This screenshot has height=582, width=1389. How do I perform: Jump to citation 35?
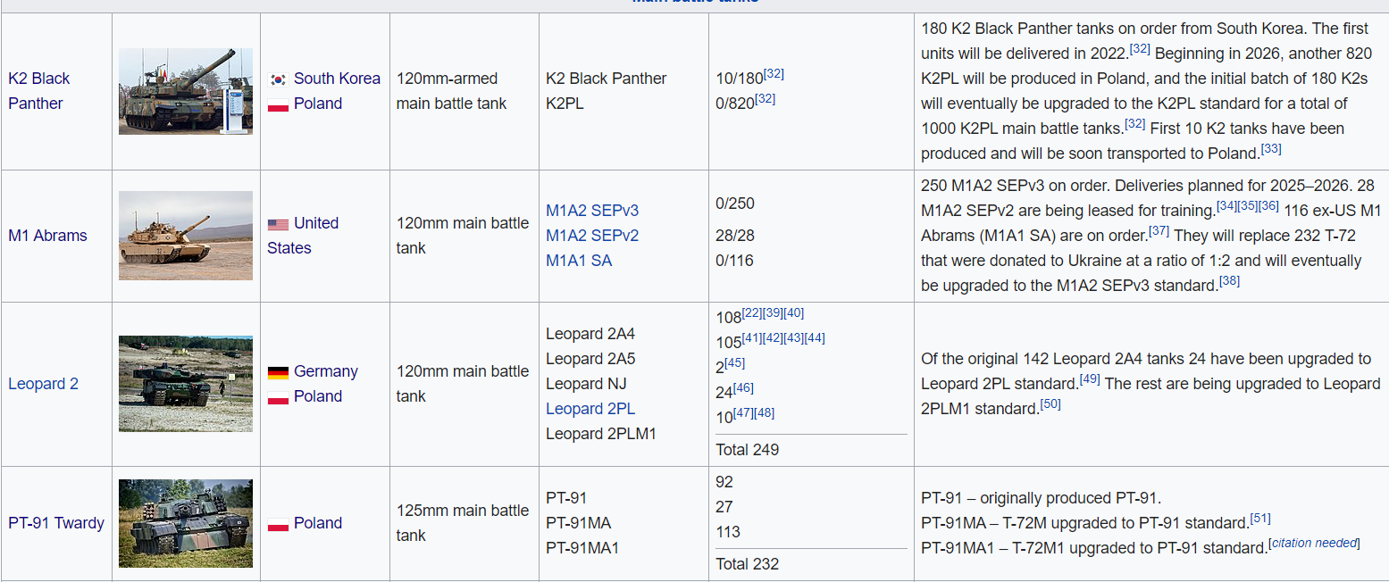coord(1248,206)
